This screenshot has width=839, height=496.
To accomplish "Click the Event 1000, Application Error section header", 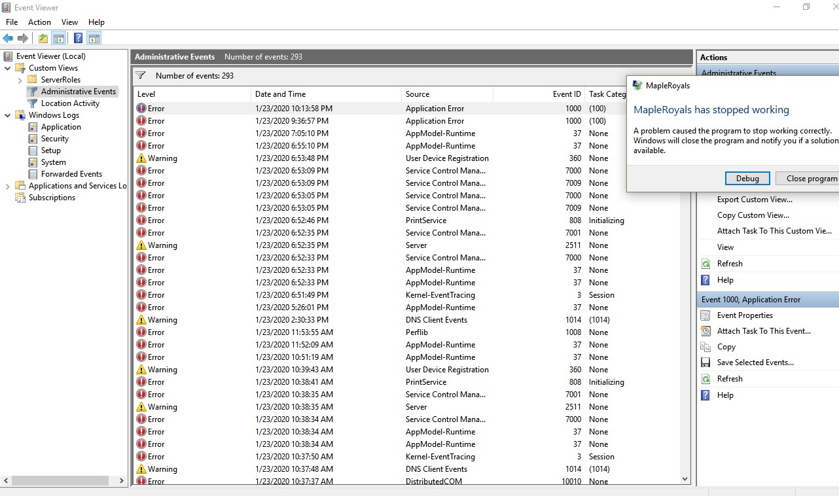I will point(768,300).
